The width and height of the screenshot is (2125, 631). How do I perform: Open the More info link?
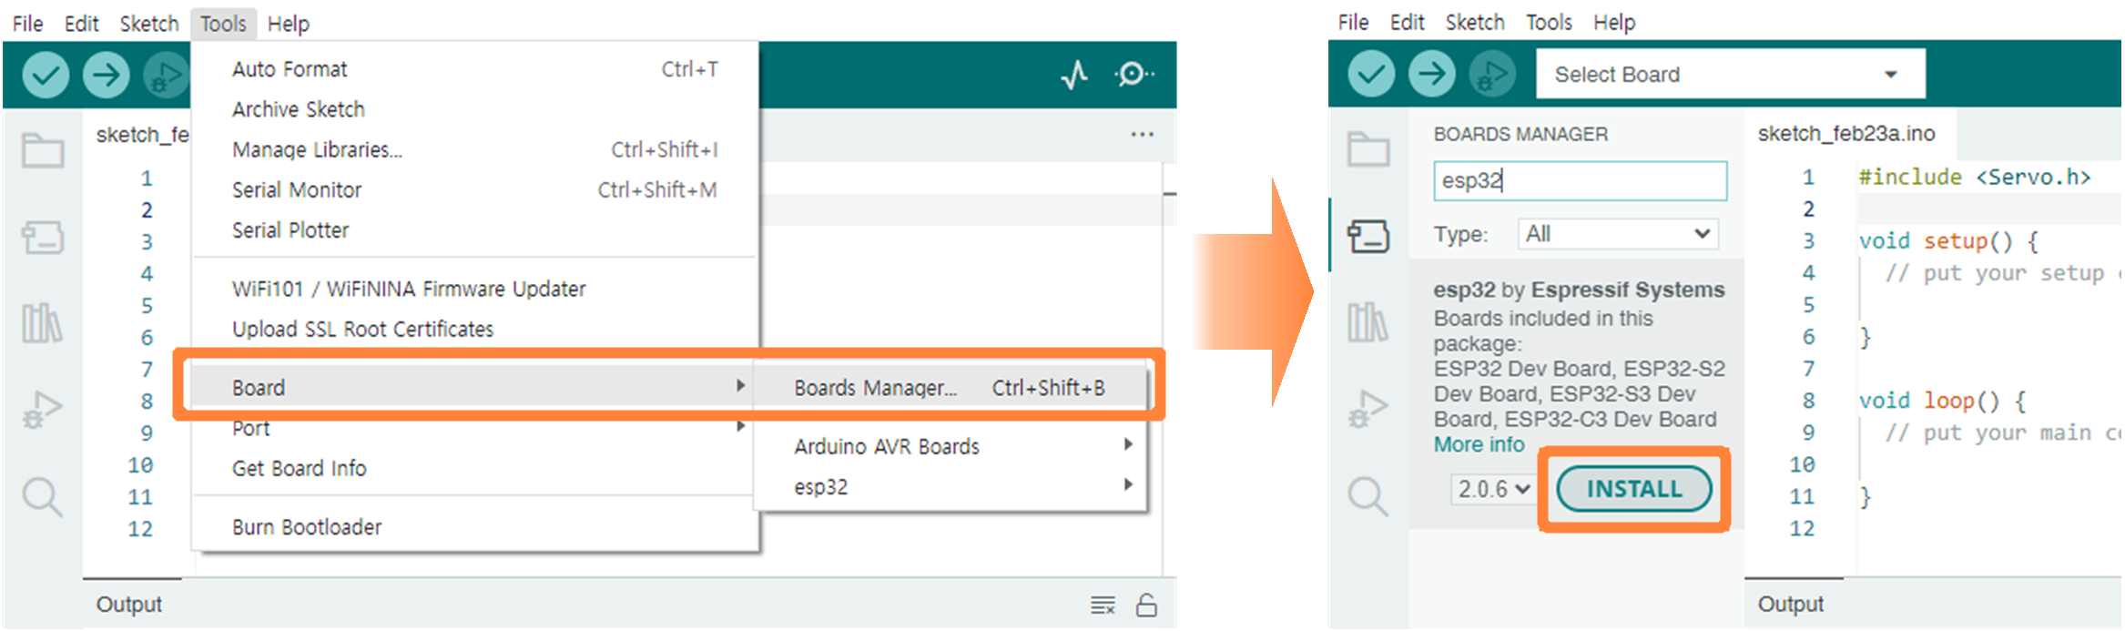[x=1479, y=445]
